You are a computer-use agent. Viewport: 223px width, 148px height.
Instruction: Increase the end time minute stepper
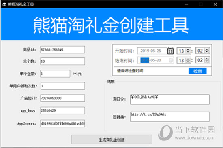pyautogui.click(x=207, y=59)
